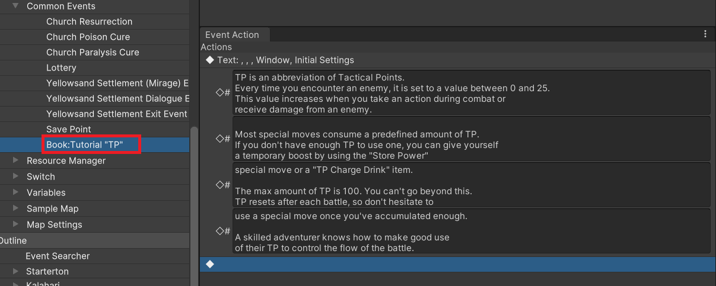The width and height of the screenshot is (716, 286).
Task: Open the Save Point common event
Action: click(x=69, y=129)
